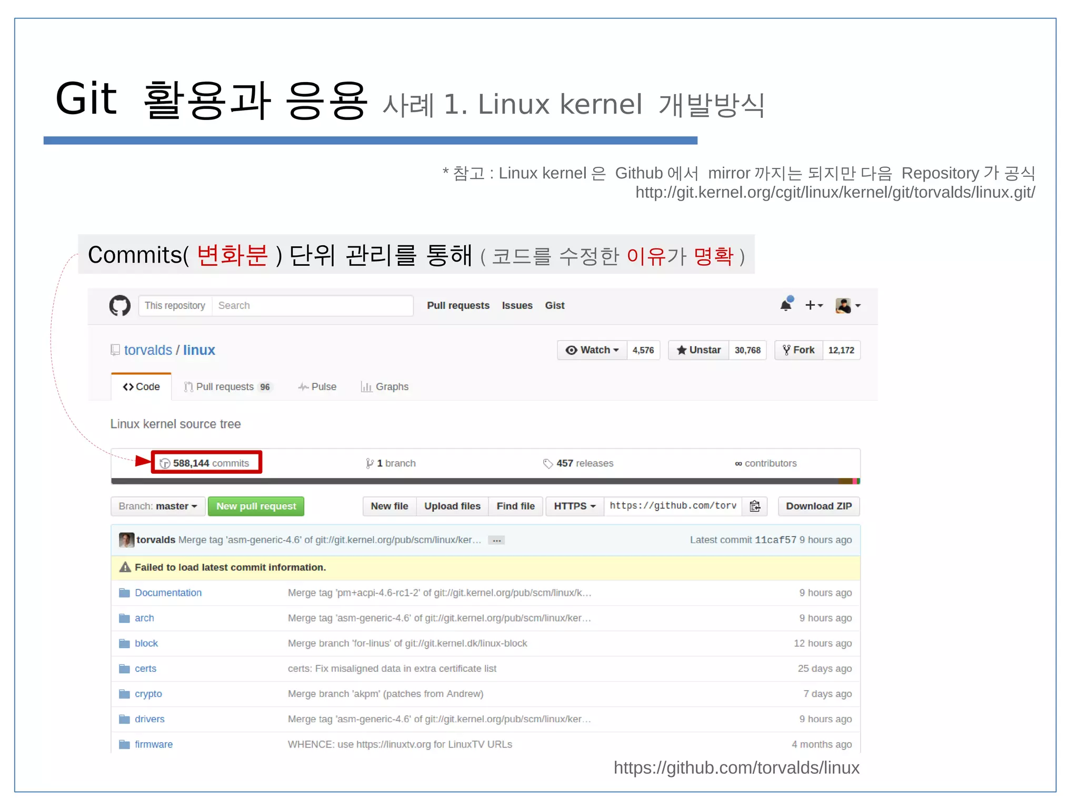Open the block folder link

point(146,643)
